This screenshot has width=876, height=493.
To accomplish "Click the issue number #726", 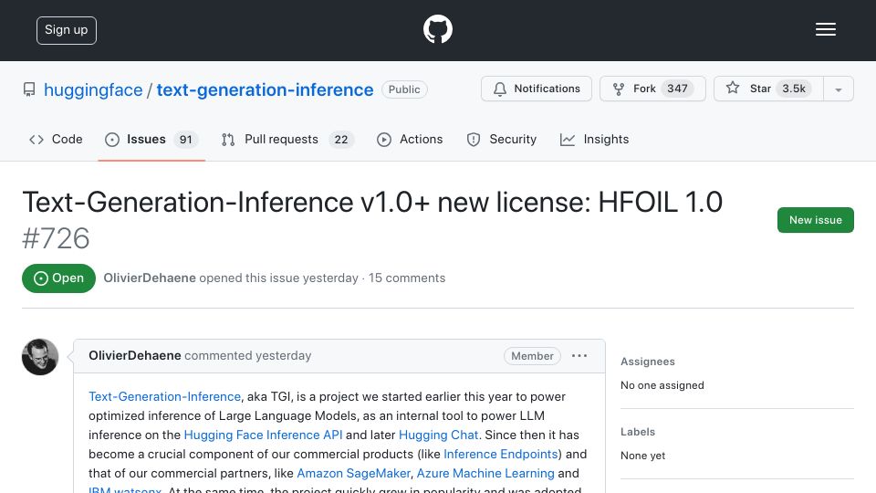I will 56,238.
